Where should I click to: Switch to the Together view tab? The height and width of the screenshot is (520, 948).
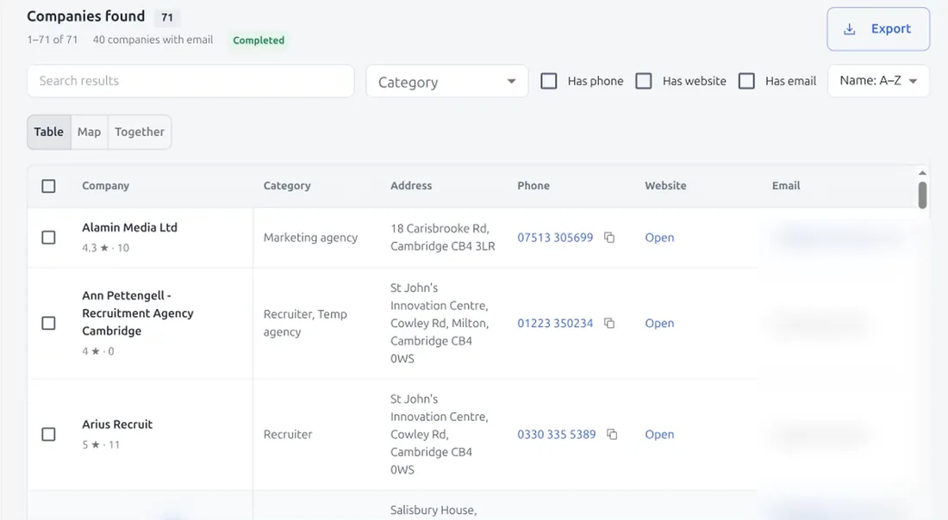point(140,132)
